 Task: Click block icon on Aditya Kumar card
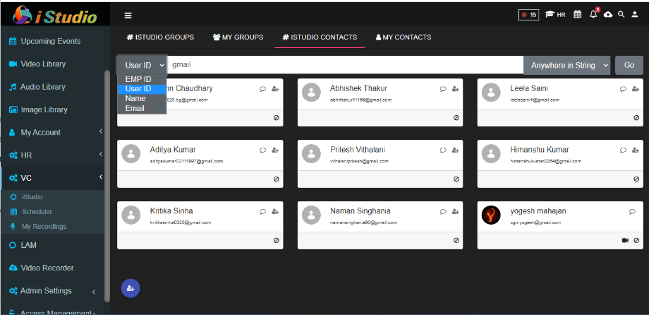click(276, 179)
